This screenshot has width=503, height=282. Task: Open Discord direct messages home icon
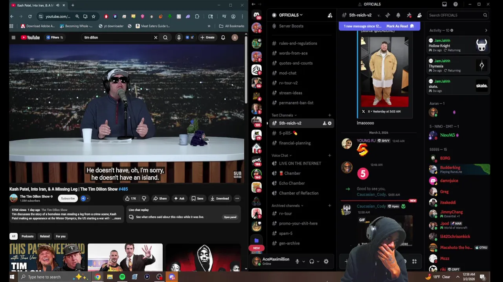click(x=257, y=15)
